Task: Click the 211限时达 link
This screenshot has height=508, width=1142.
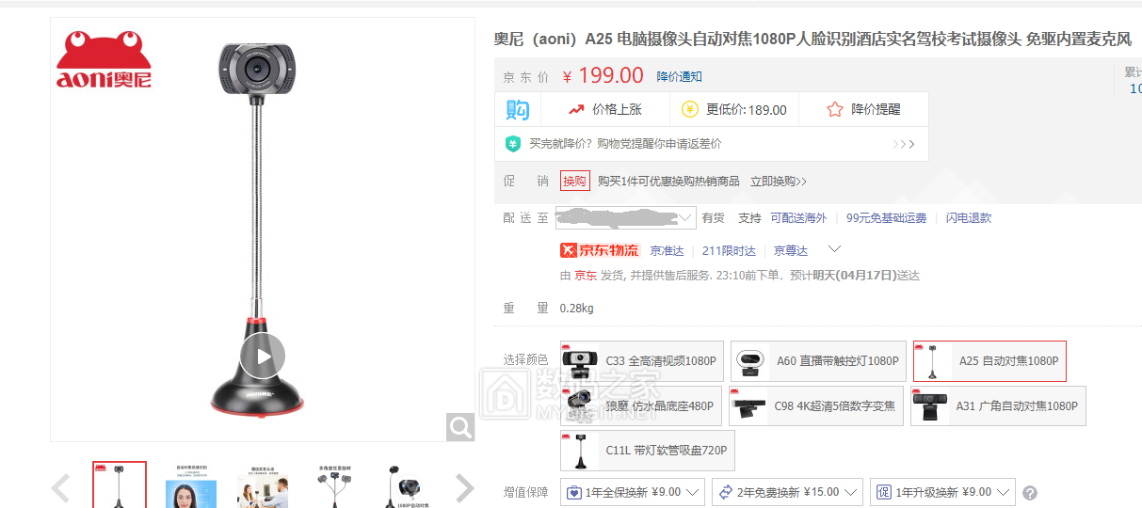Action: click(729, 250)
